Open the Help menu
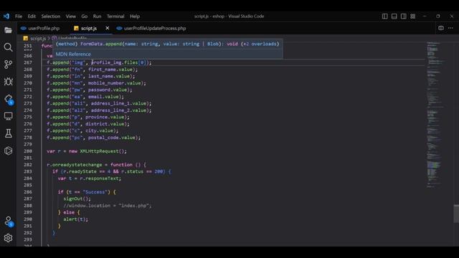This screenshot has width=459, height=258. tap(135, 16)
